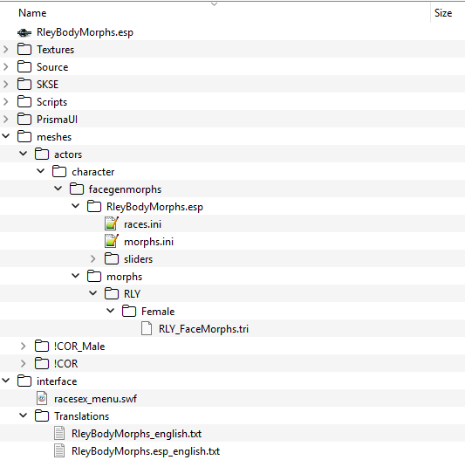Collapse the actors folder
Screen dimensions: 465x460
24,154
